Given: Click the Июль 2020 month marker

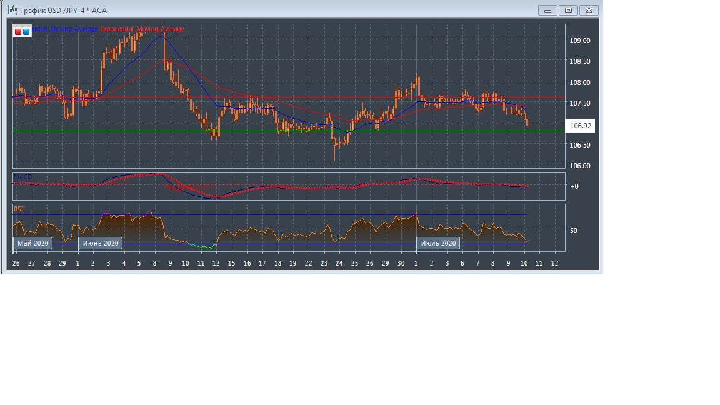Looking at the screenshot, I should click(439, 243).
